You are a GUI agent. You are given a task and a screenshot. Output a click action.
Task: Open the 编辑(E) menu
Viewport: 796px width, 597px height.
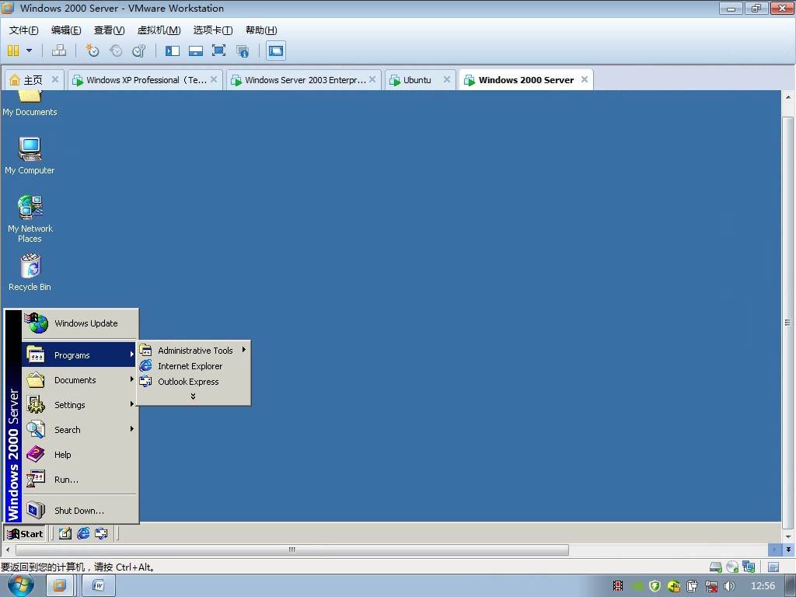(x=66, y=30)
